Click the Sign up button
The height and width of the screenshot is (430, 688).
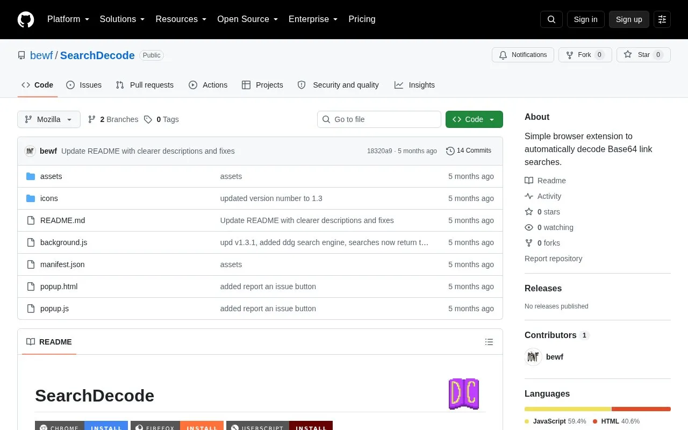click(629, 19)
